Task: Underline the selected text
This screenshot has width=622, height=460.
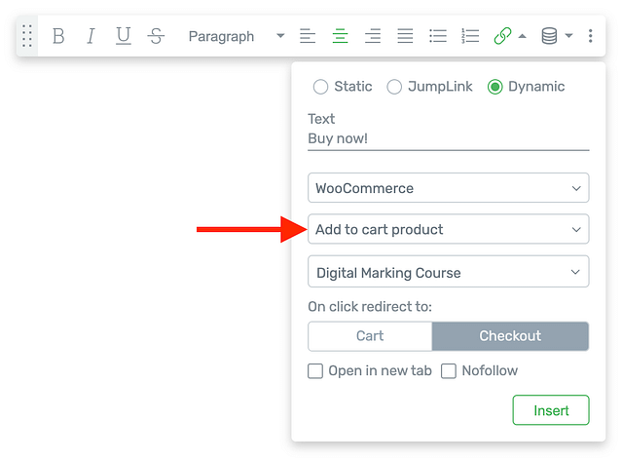Action: click(123, 36)
